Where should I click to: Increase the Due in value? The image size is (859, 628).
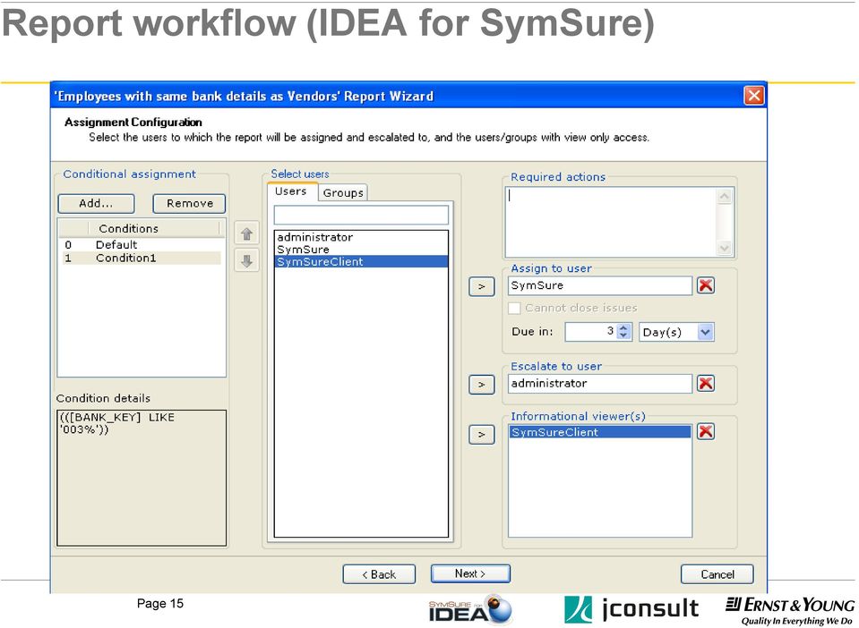(623, 327)
